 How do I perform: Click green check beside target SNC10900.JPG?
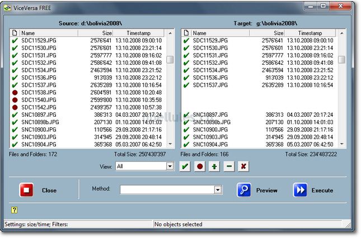[186, 130]
